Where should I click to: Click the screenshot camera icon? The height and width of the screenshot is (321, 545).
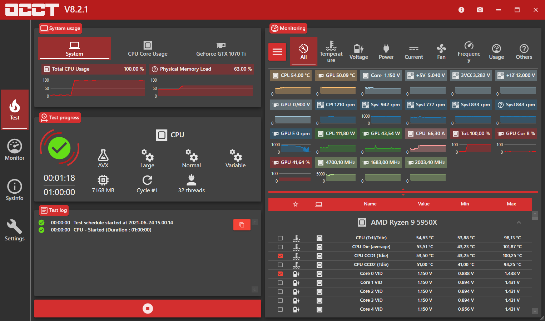pos(480,10)
